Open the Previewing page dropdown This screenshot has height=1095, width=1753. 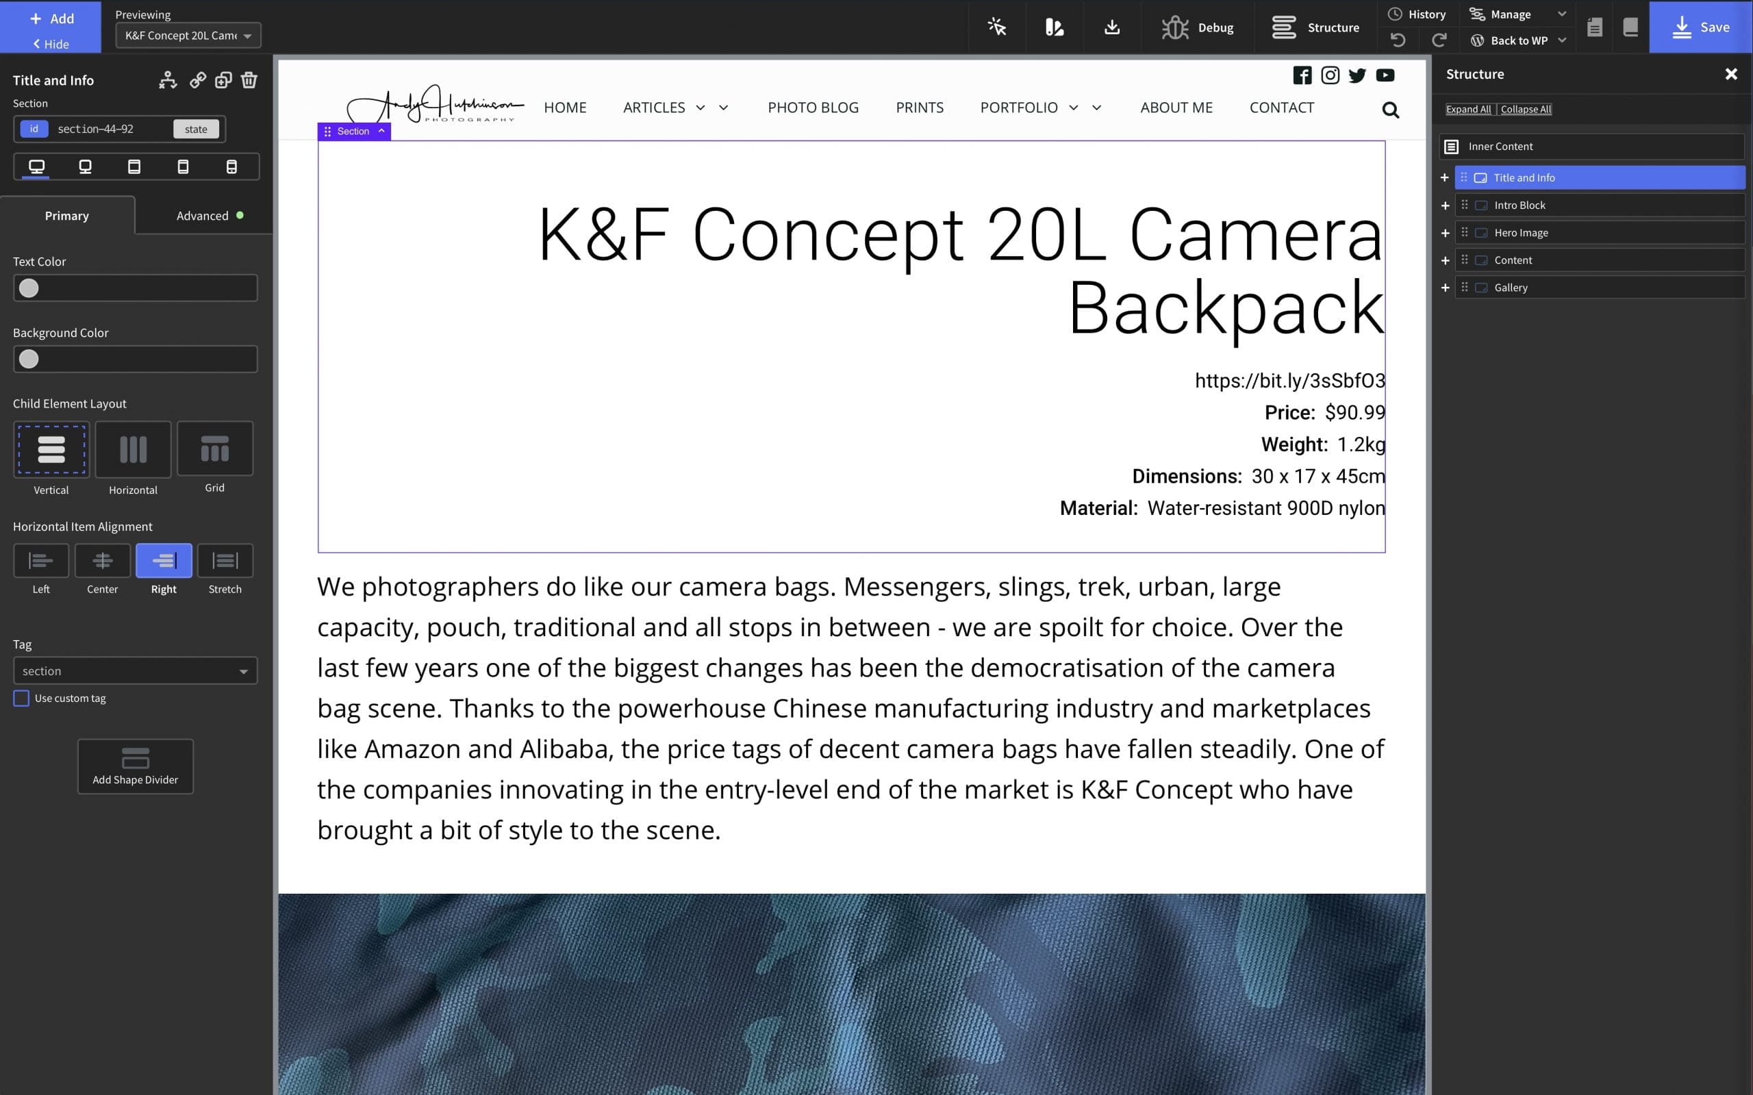[x=188, y=36]
